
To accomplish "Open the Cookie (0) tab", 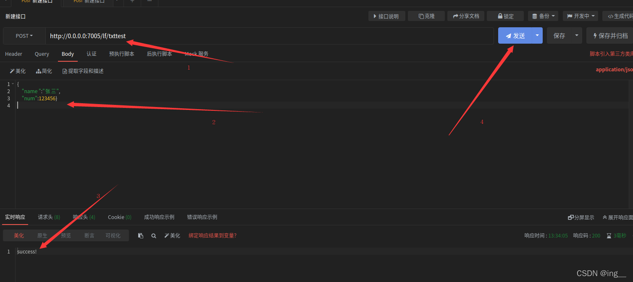I will [x=119, y=217].
